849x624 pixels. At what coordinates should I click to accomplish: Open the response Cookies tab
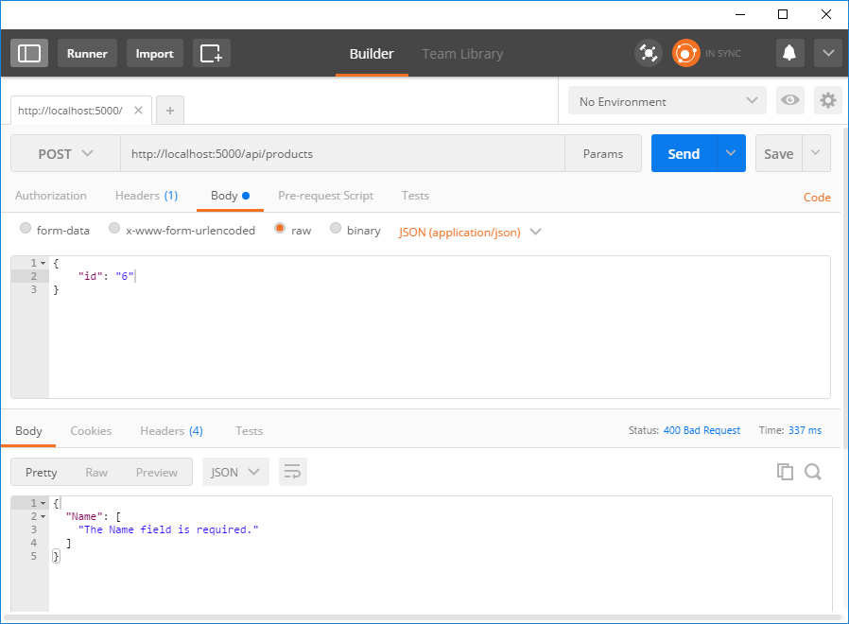[91, 431]
